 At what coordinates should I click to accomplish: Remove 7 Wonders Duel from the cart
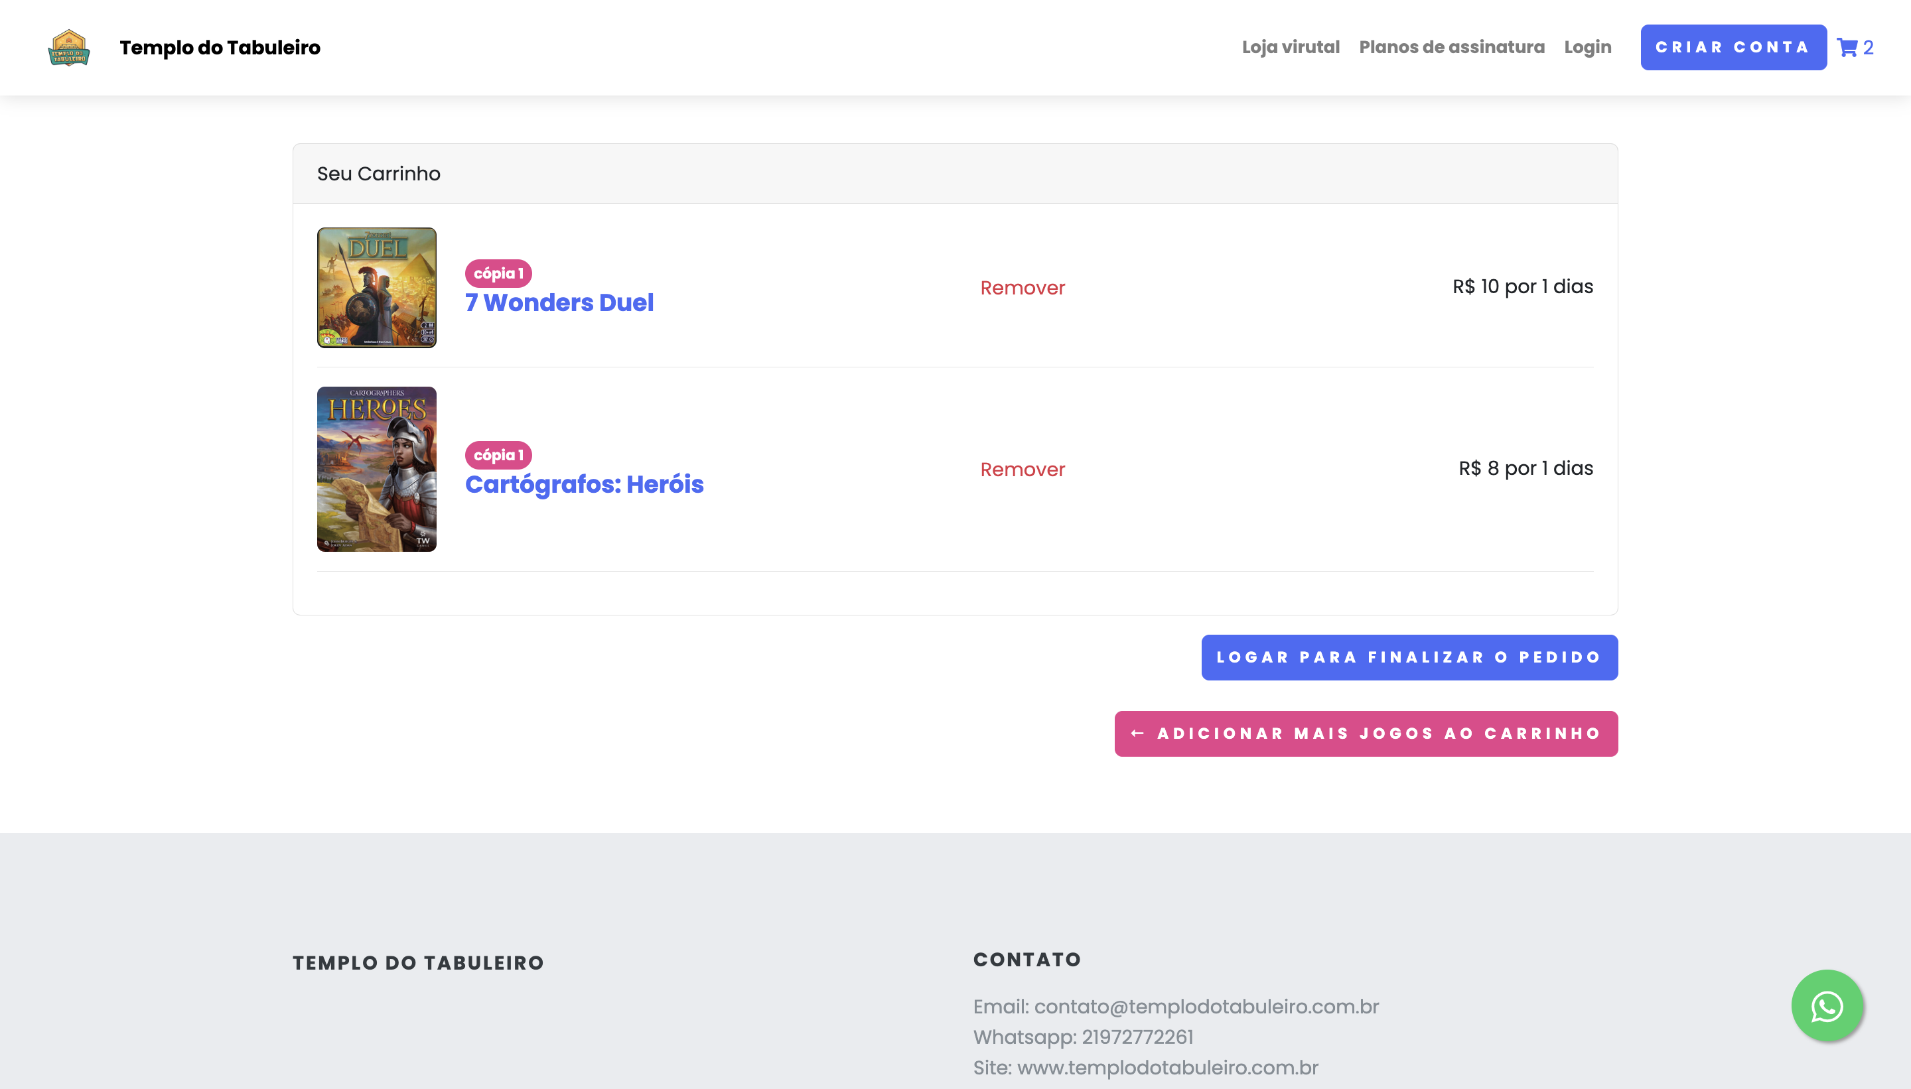point(1022,287)
